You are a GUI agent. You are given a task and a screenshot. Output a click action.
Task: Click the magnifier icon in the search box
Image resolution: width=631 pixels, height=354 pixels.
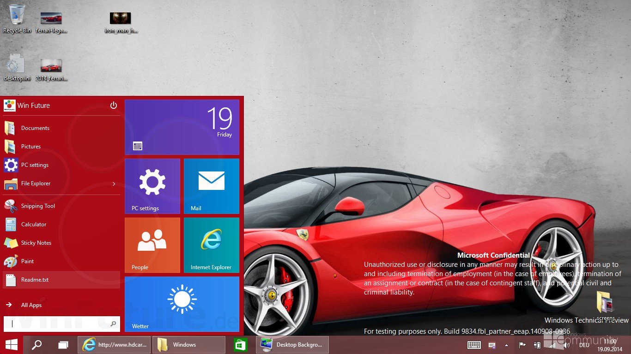[x=114, y=324]
